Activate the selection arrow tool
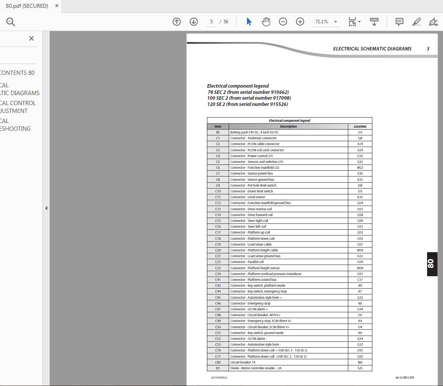Viewport: 443px width, 386px height. 249,22
